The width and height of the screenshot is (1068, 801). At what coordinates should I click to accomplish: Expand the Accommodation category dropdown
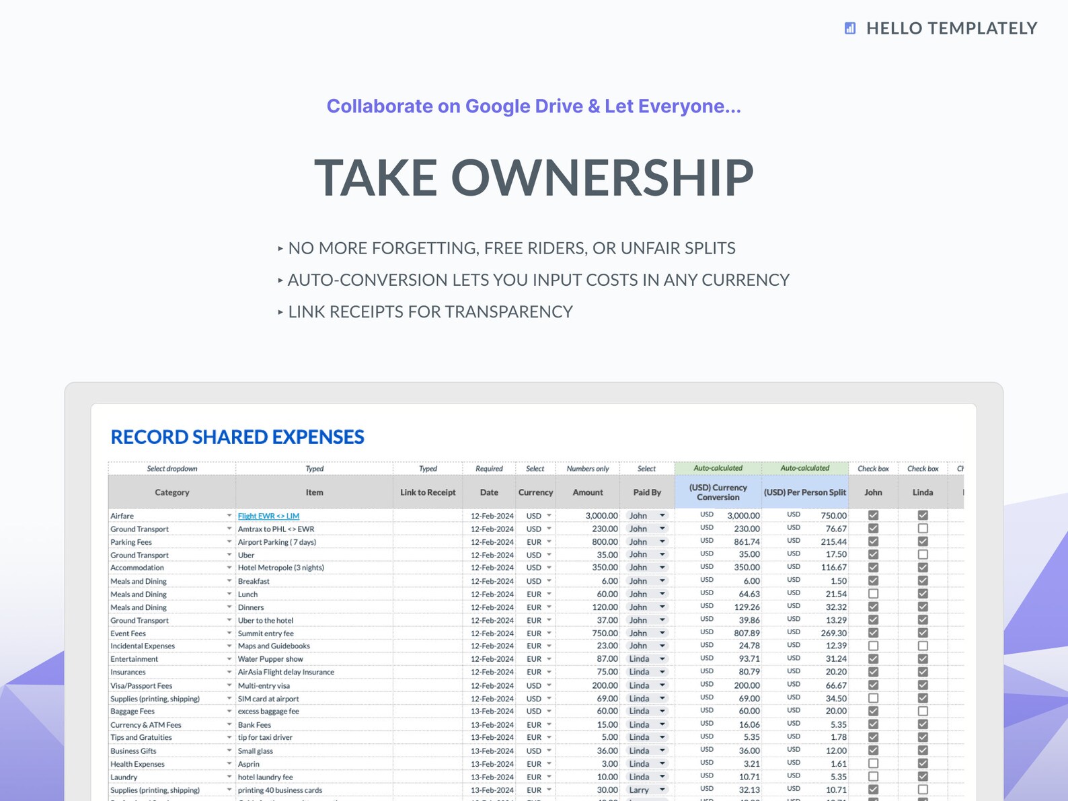click(229, 568)
